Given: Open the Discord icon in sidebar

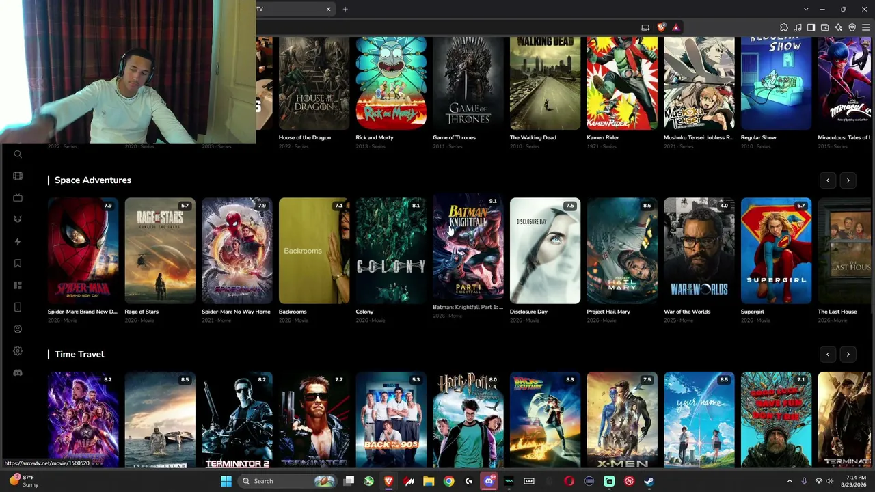Looking at the screenshot, I should [18, 372].
